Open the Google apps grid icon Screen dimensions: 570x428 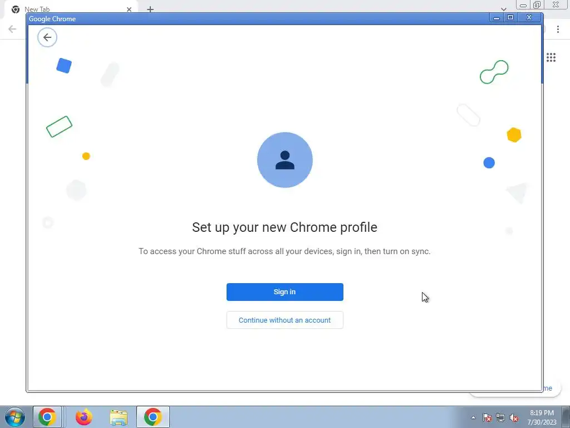pyautogui.click(x=551, y=57)
